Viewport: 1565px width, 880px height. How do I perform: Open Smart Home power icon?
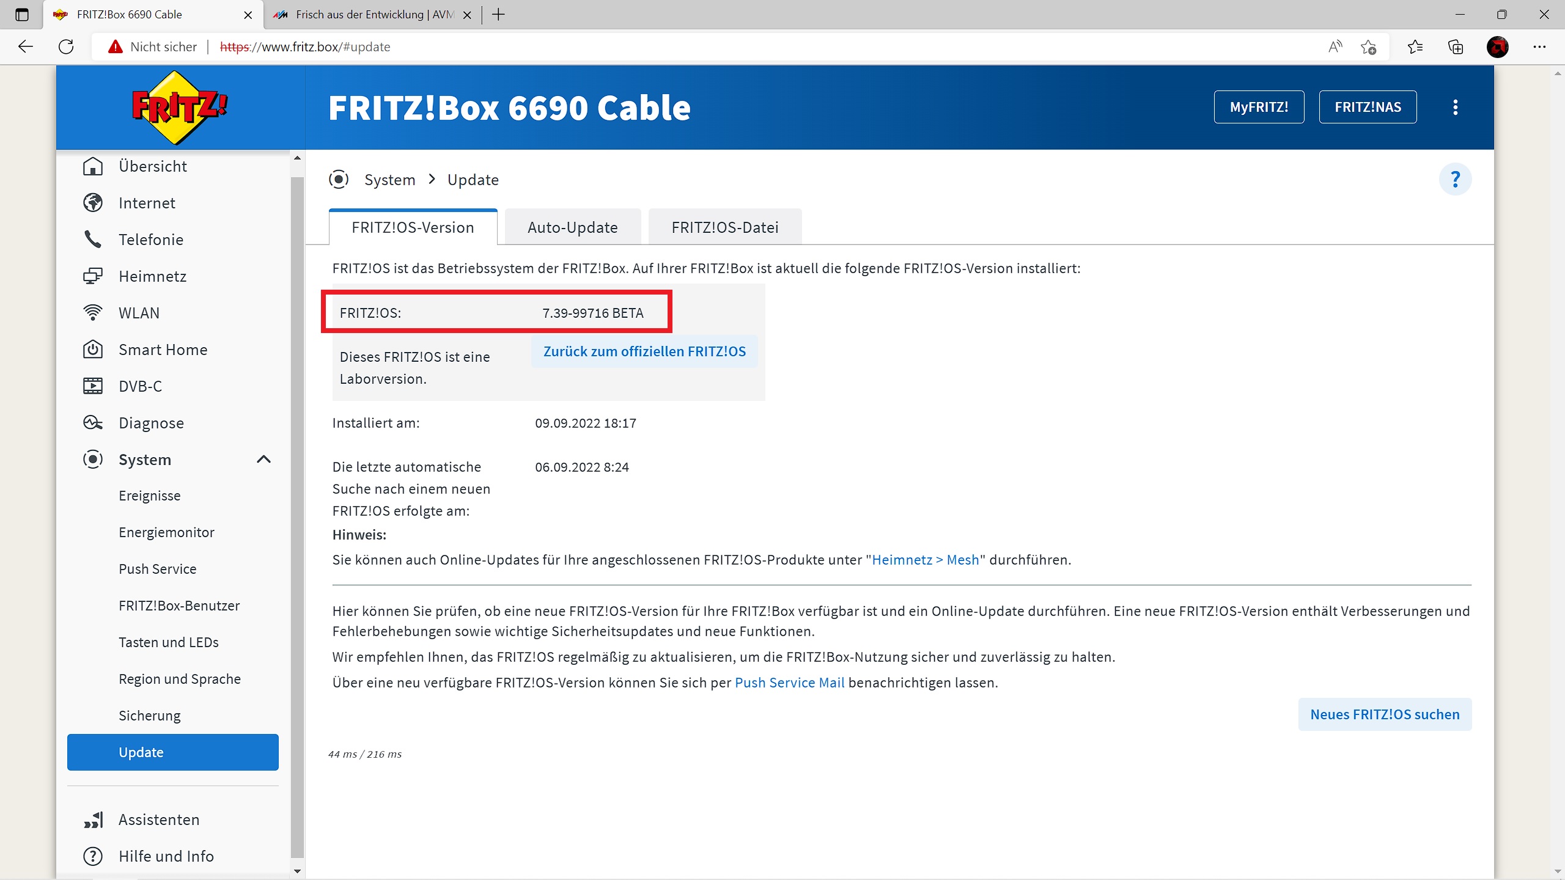(93, 350)
